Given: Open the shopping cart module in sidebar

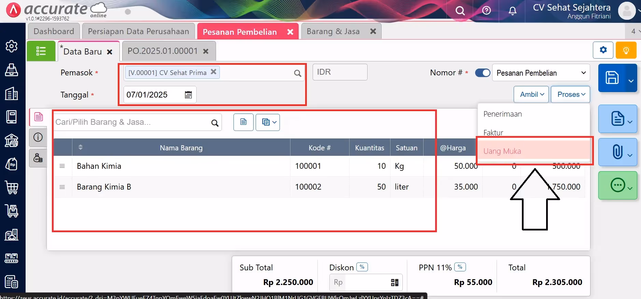Looking at the screenshot, I should click(12, 188).
